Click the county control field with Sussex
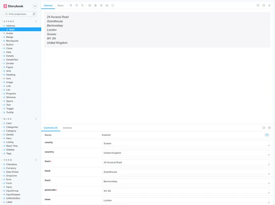 pyautogui.click(x=185, y=143)
